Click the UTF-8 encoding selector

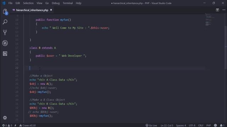192,126
